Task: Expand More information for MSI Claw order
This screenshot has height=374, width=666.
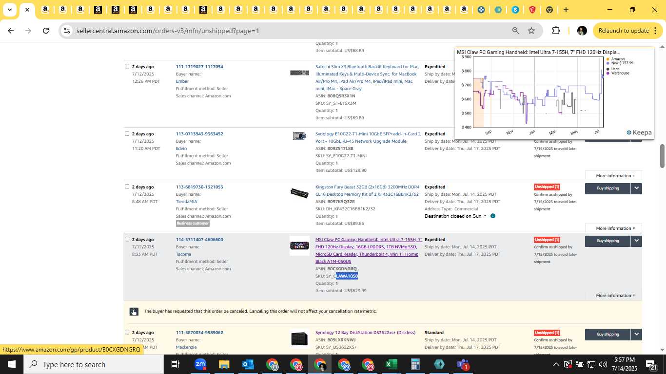Action: click(x=615, y=296)
